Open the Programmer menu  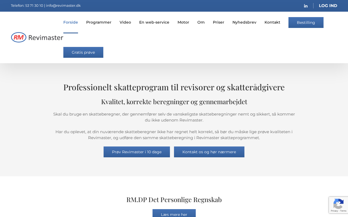click(x=99, y=22)
